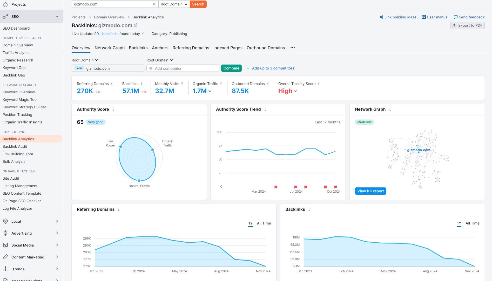The width and height of the screenshot is (492, 281).
Task: Select 1Y range on Backlinks chart
Action: 459,223
